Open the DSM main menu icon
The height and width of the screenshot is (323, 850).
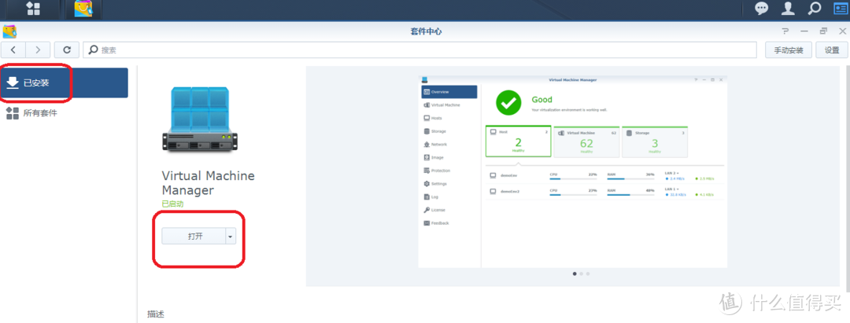(33, 9)
